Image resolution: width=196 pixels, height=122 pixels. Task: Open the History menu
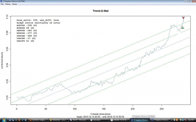8,4
